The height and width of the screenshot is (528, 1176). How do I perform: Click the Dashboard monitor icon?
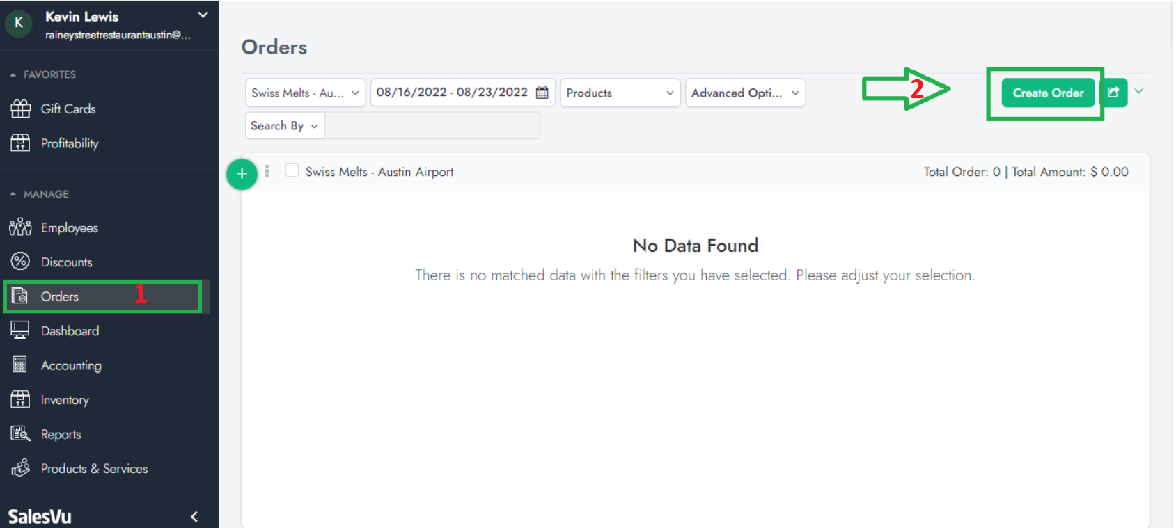pos(20,330)
